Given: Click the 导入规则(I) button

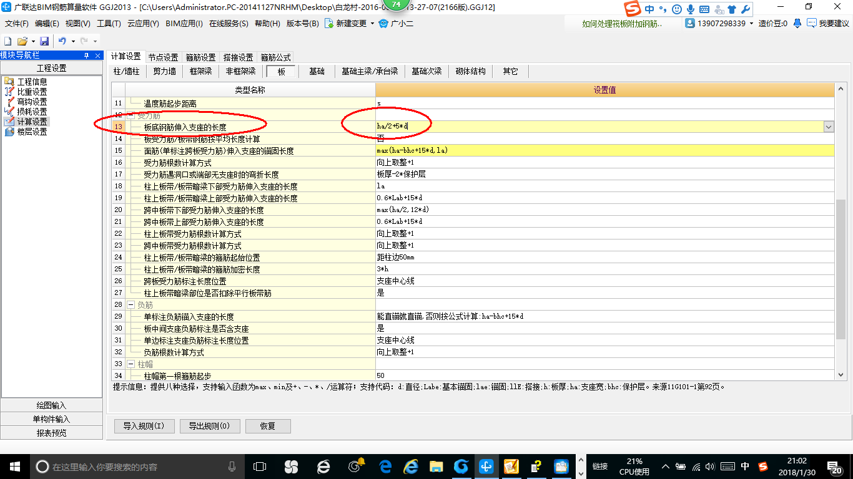Looking at the screenshot, I should (143, 427).
